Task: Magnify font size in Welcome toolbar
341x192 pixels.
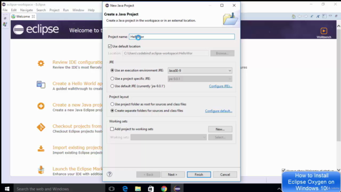Action: coord(318,17)
